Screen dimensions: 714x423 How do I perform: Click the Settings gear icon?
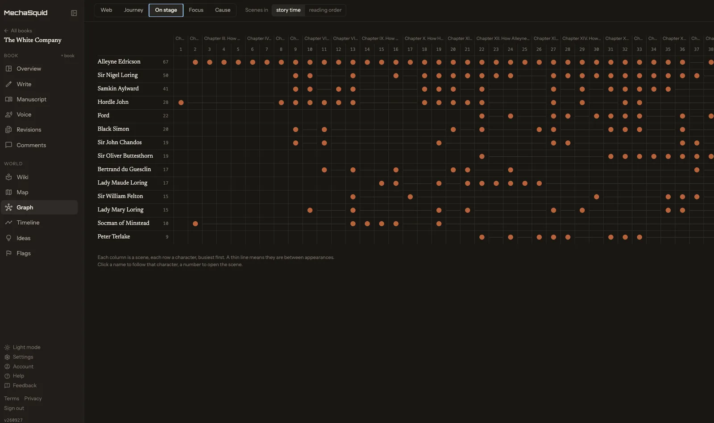(x=7, y=357)
